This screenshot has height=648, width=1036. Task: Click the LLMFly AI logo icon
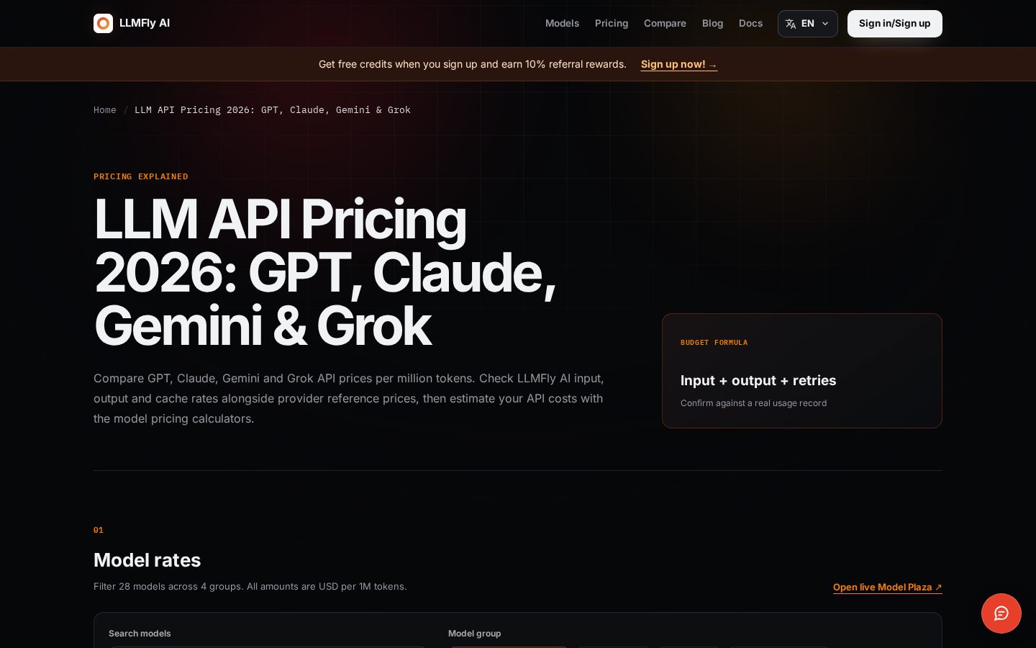click(x=103, y=24)
